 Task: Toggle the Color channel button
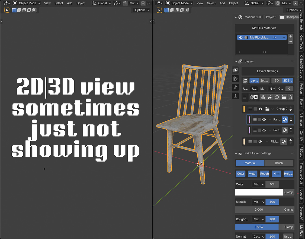241,174
